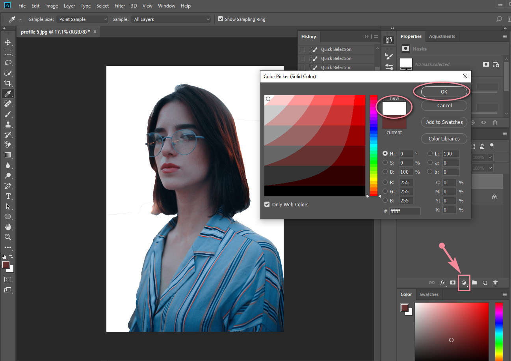511x361 pixels.
Task: Click the new fill or adjustment layer icon
Action: coord(464,283)
